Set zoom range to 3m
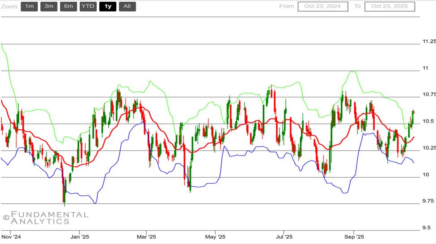 (x=49, y=6)
